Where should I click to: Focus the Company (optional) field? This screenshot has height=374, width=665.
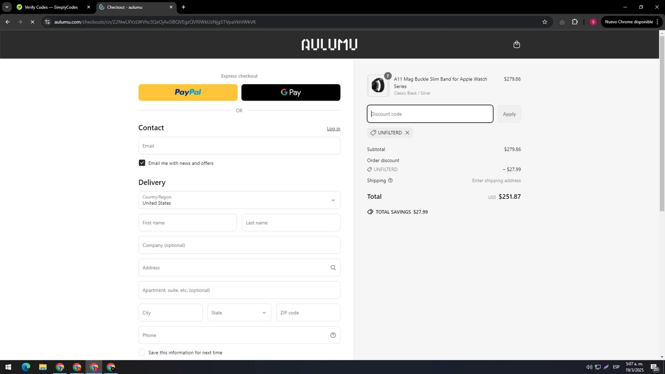coord(239,245)
